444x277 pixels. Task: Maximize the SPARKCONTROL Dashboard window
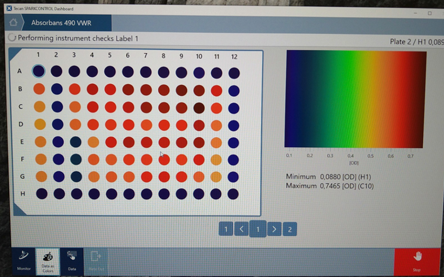tap(430, 12)
